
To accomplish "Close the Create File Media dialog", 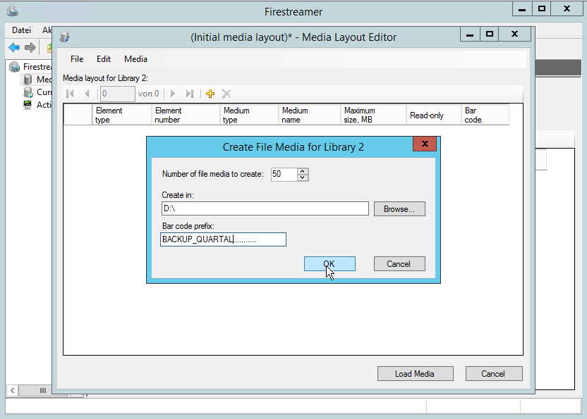I will click(424, 144).
